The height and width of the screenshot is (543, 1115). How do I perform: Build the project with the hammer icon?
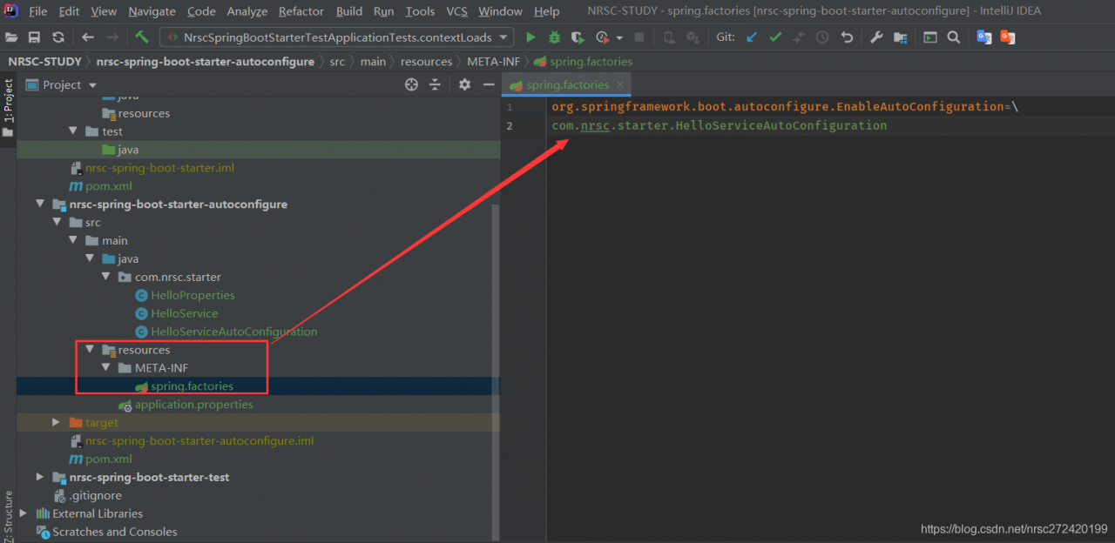(x=142, y=37)
